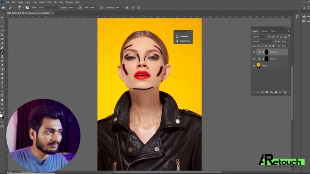
Task: Select the Healing Brush tool
Action: 2,48
